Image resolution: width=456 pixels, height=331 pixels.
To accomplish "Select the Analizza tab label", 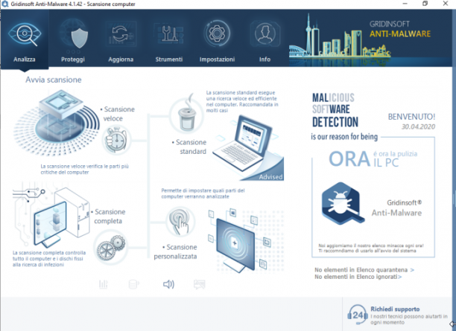I will tap(25, 60).
